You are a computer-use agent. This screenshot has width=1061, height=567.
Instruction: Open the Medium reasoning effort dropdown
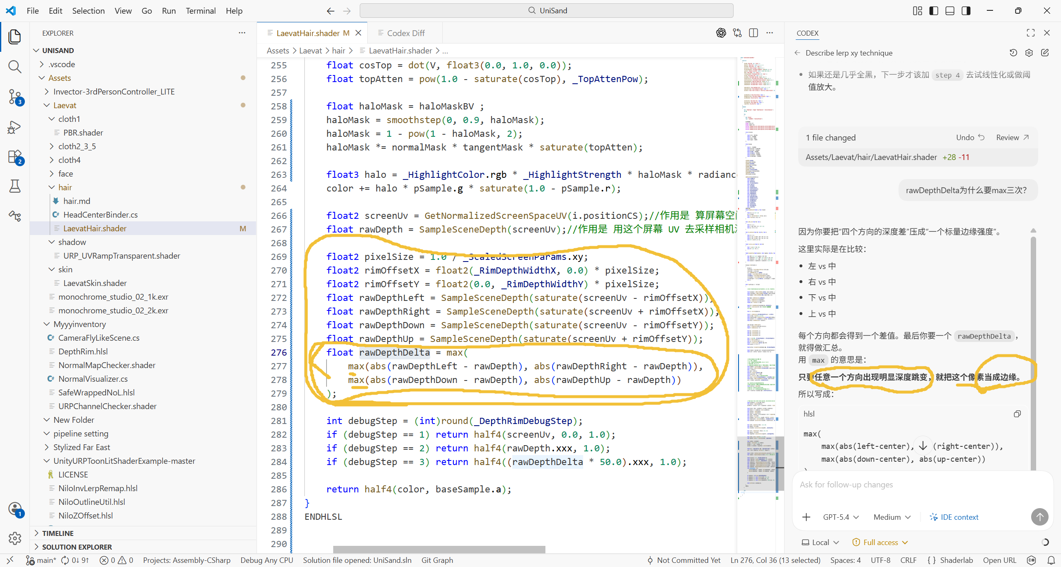(892, 517)
